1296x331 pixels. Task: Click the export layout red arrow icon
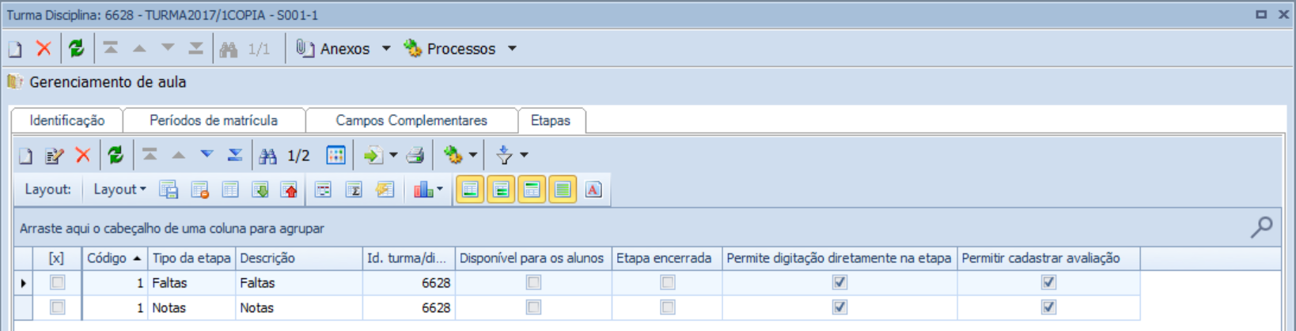(x=290, y=190)
